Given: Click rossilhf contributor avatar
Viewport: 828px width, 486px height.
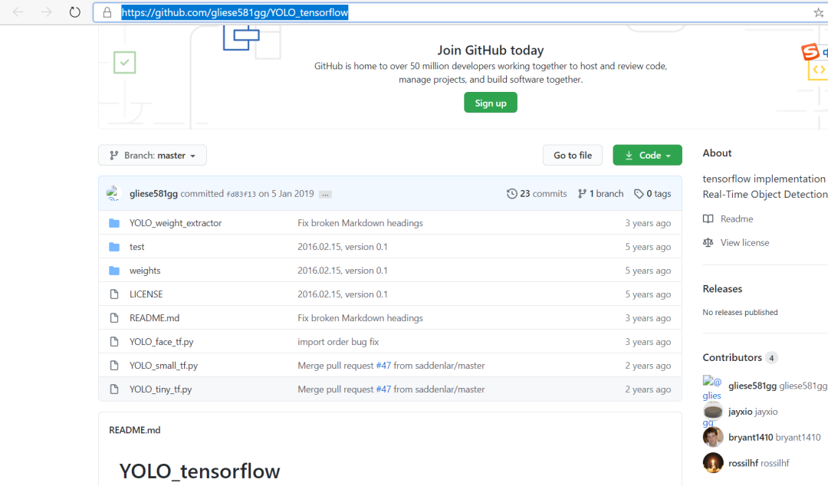Looking at the screenshot, I should (x=713, y=463).
